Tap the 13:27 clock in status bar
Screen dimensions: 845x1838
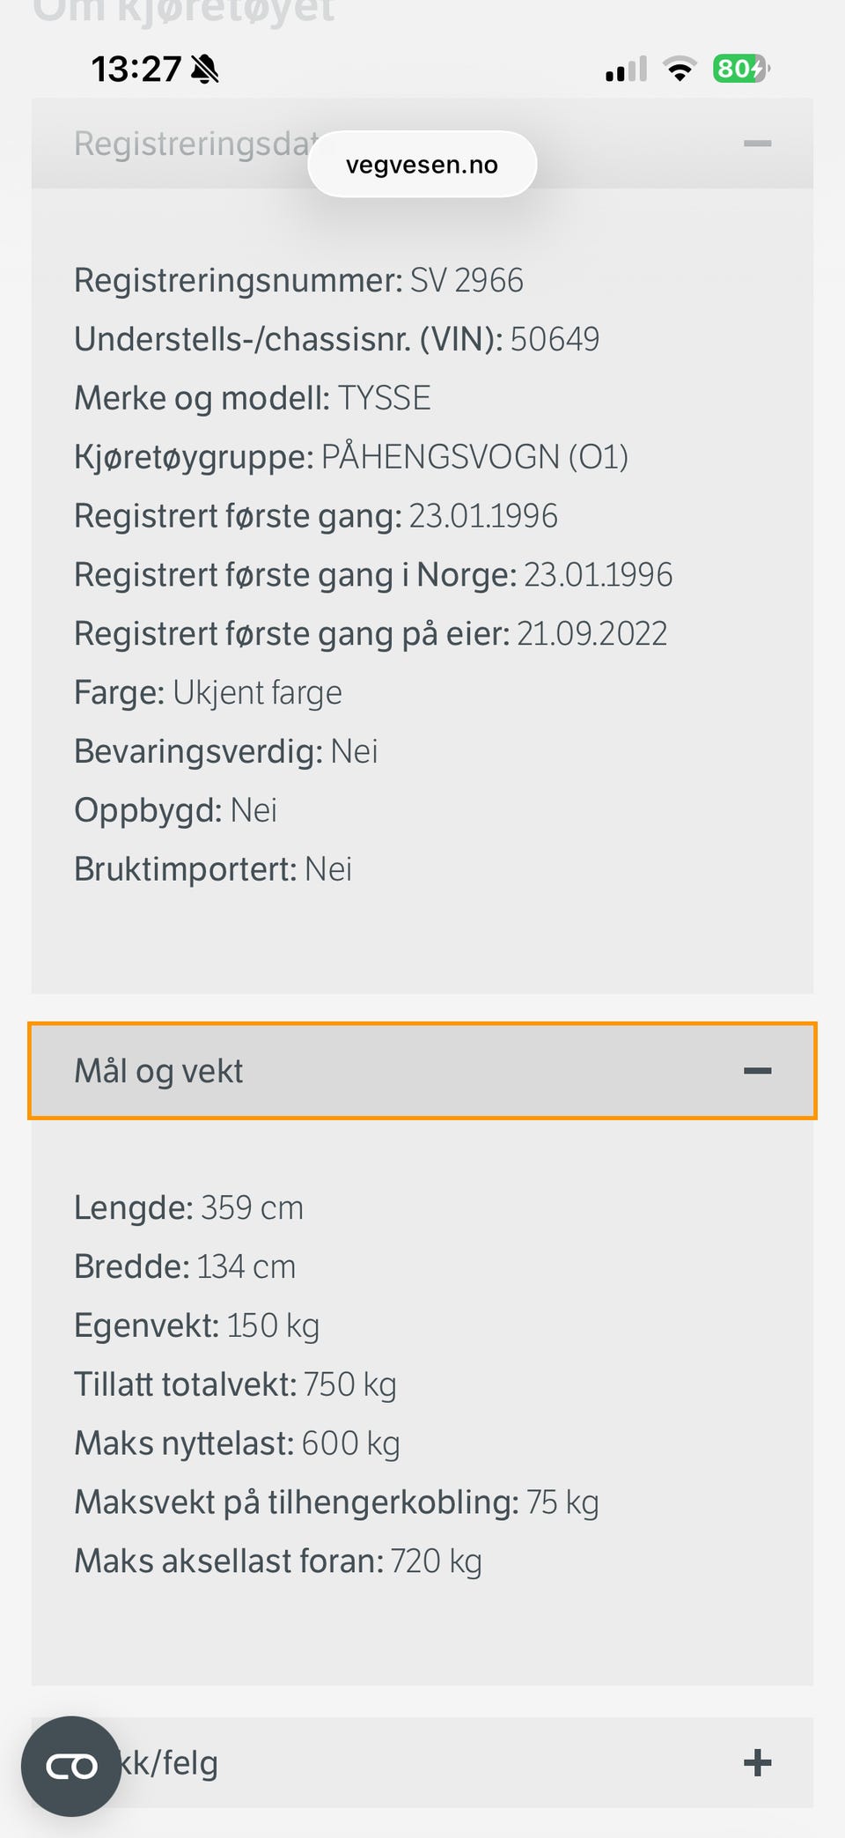[136, 69]
